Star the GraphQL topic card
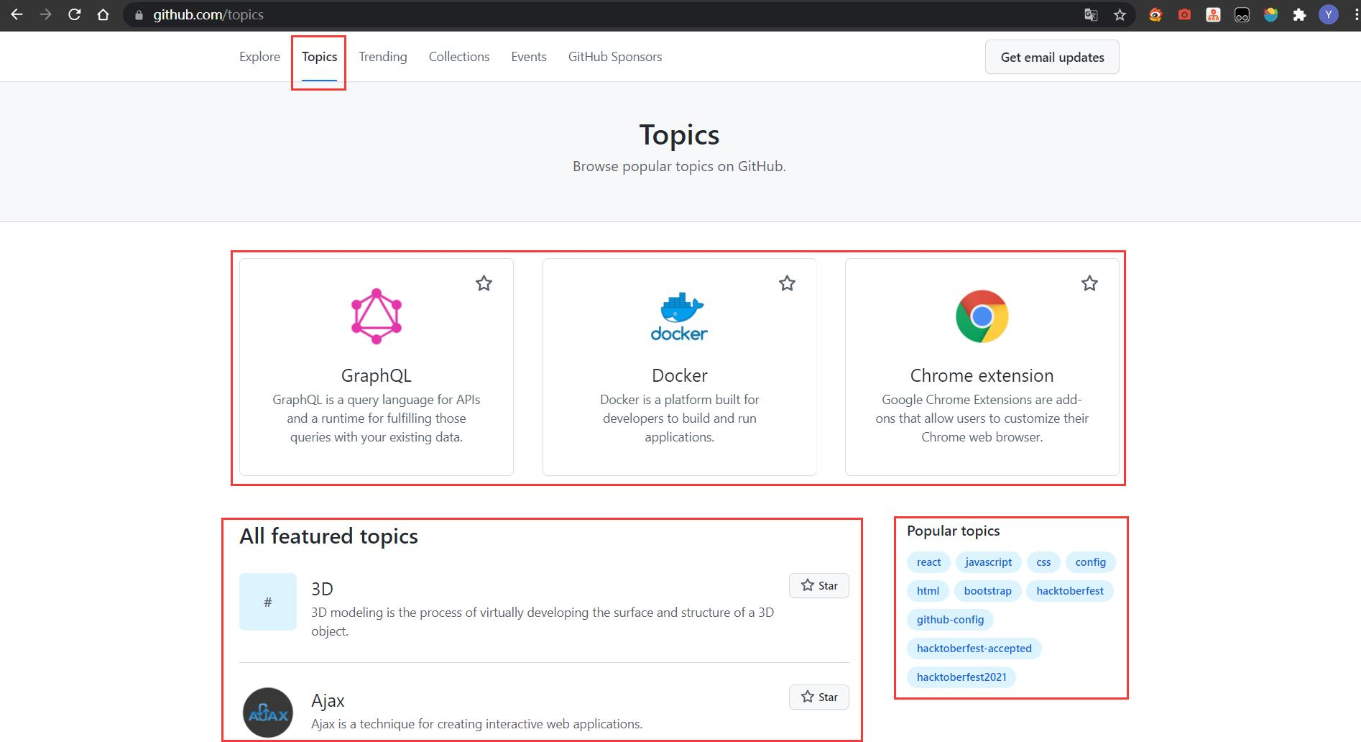This screenshot has height=742, width=1361. click(484, 283)
